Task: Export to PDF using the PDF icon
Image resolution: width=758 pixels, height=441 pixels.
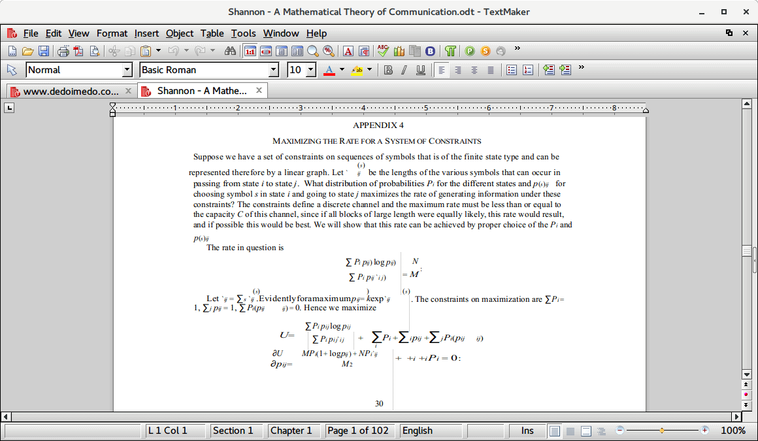Action: click(x=78, y=51)
